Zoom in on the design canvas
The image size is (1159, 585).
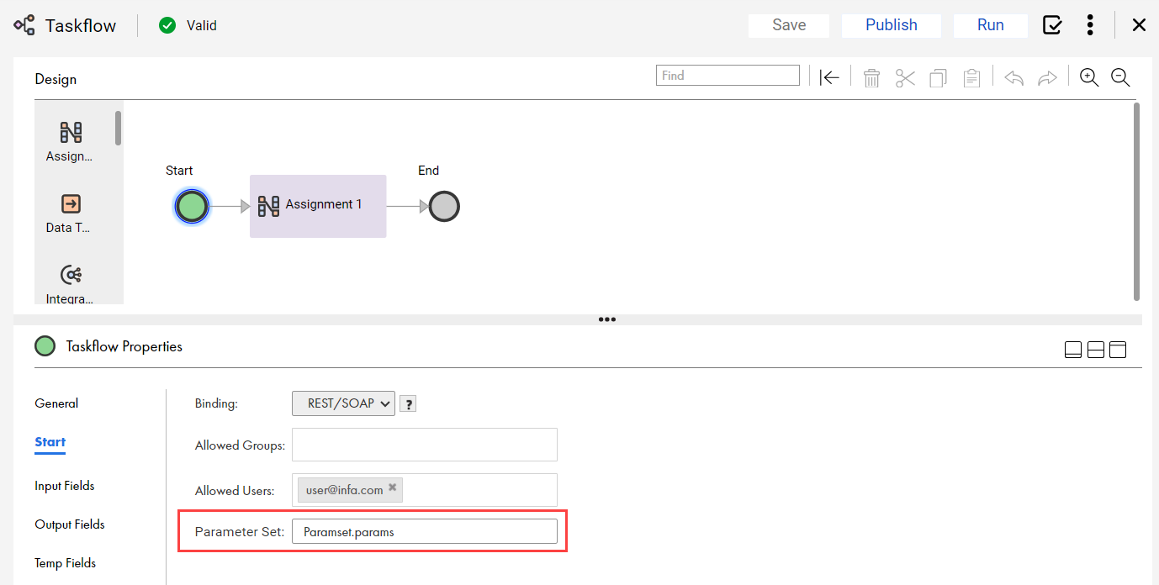1089,77
